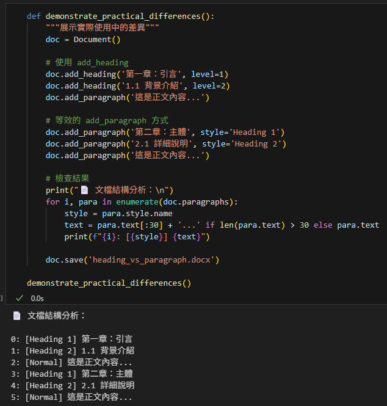Click the page emoji inside print string
The width and height of the screenshot is (387, 406).
84,190
